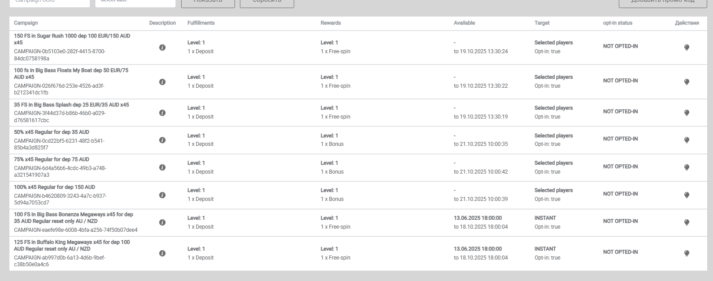Image resolution: width=713 pixels, height=281 pixels.
Task: Click lightbulb action for 75% x45 Regular
Action: click(x=687, y=167)
